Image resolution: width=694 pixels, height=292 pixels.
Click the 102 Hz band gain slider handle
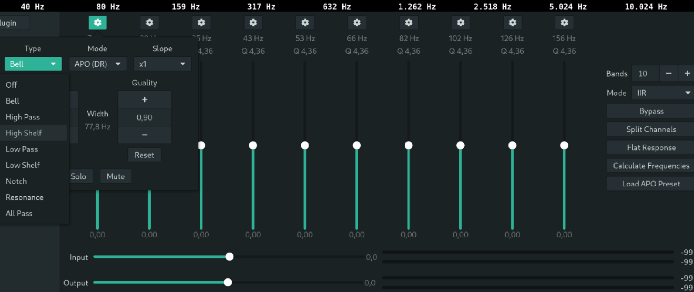[x=461, y=145]
